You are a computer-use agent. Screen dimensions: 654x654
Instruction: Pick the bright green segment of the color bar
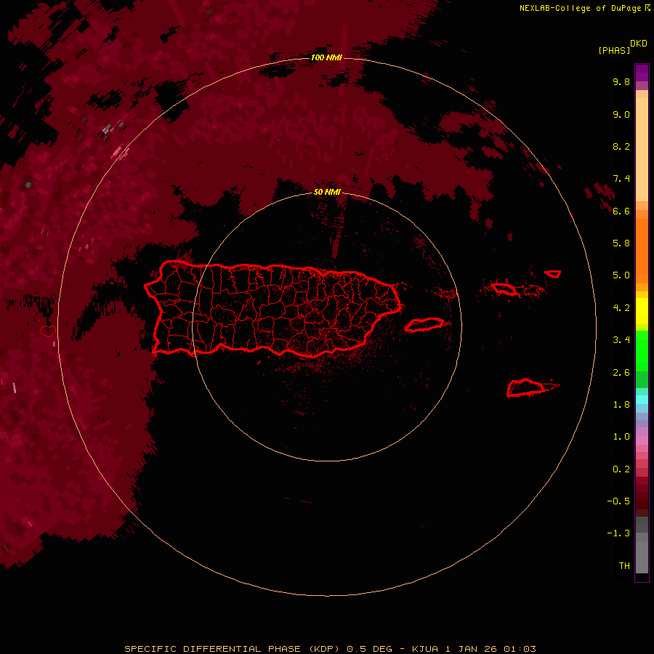[x=642, y=351]
